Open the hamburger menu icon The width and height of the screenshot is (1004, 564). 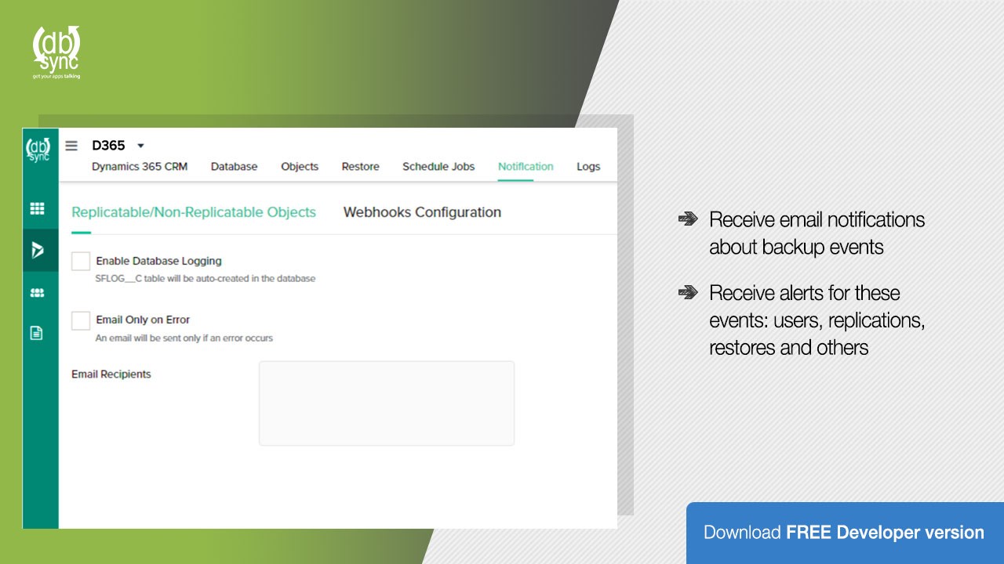pyautogui.click(x=71, y=146)
